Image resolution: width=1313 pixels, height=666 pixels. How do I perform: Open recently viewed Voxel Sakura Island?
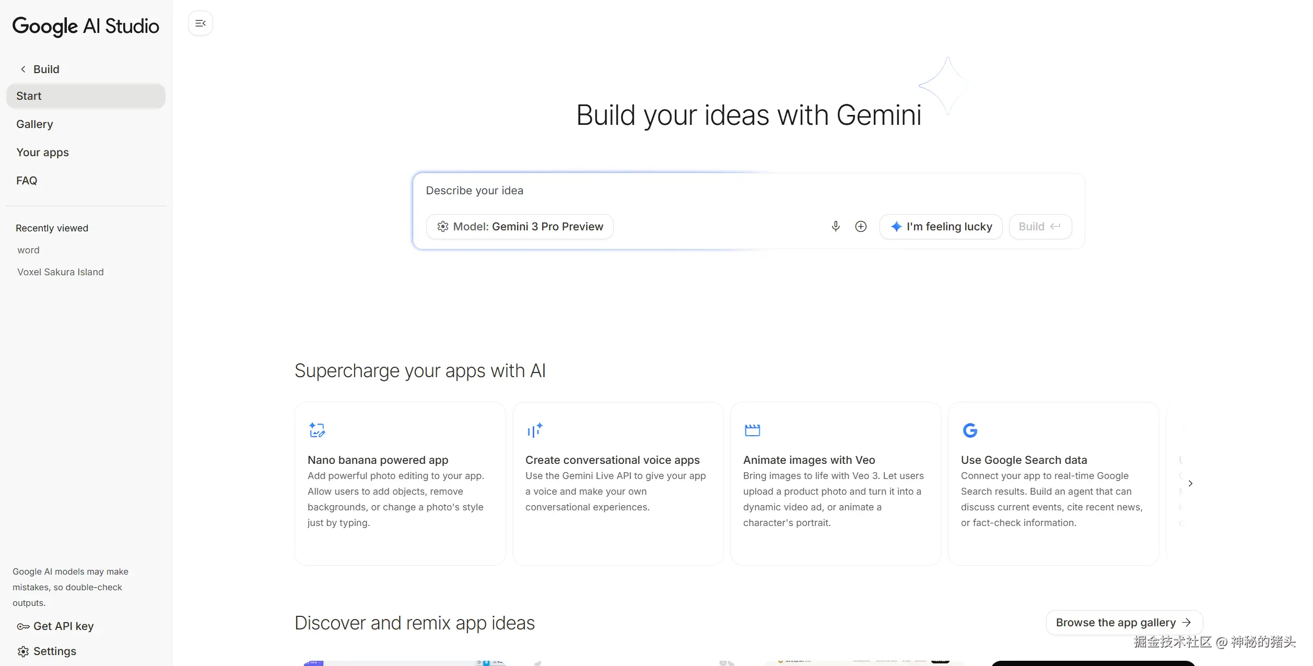coord(61,272)
